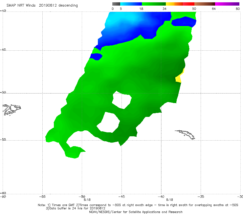
Task: Click the color bar label "50"
Action: tap(194, 9)
